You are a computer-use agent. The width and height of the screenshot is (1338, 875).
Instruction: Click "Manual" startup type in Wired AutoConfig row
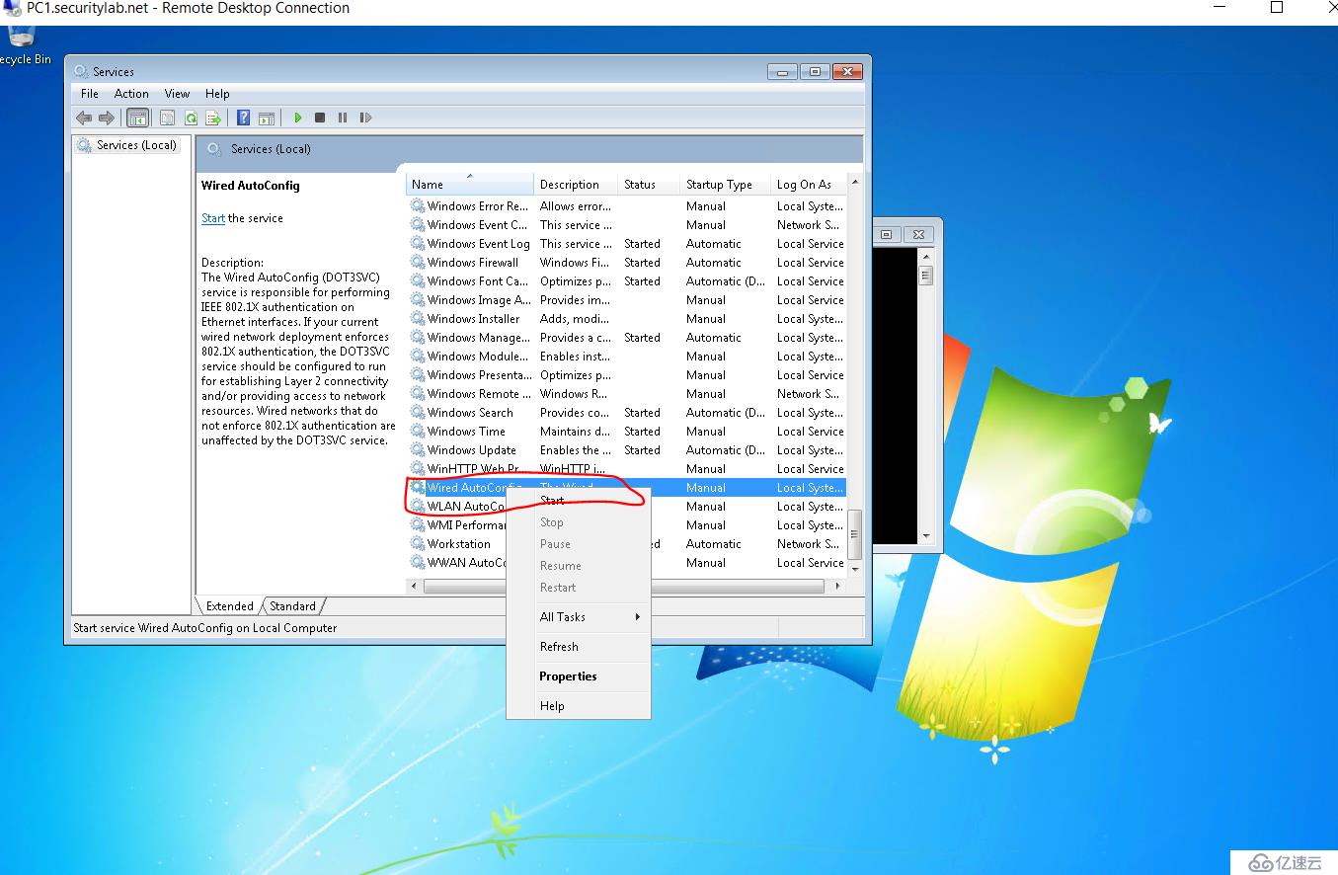pos(706,488)
